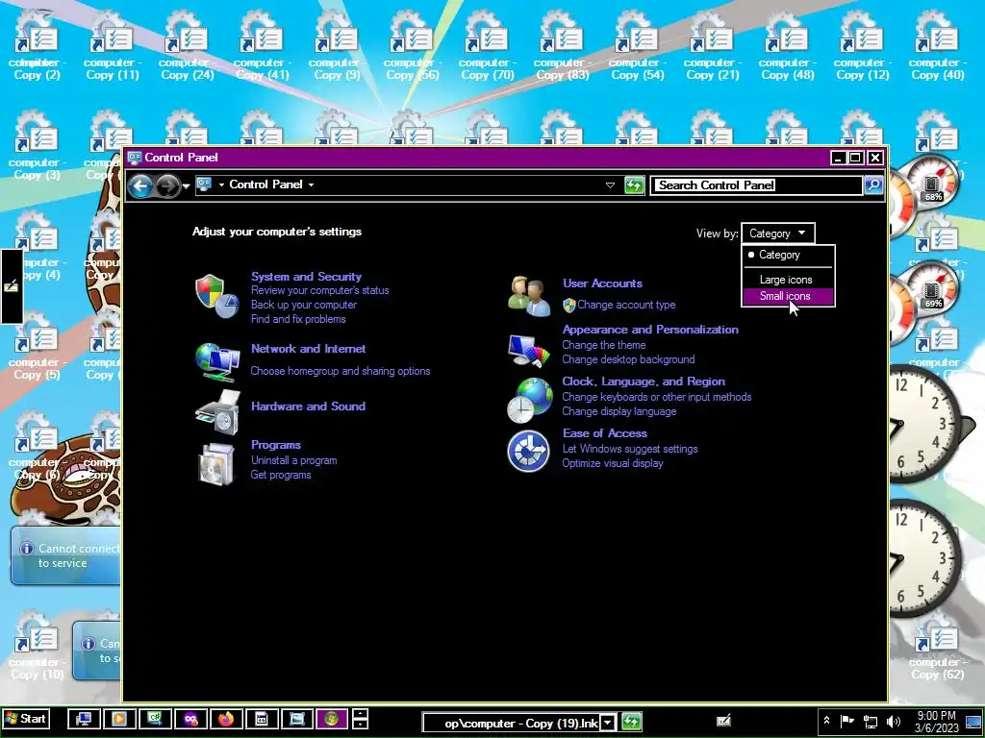
Task: Open the Ease of Access category
Action: tap(604, 433)
